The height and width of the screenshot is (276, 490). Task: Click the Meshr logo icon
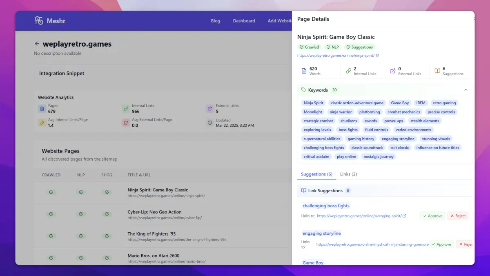coord(39,20)
